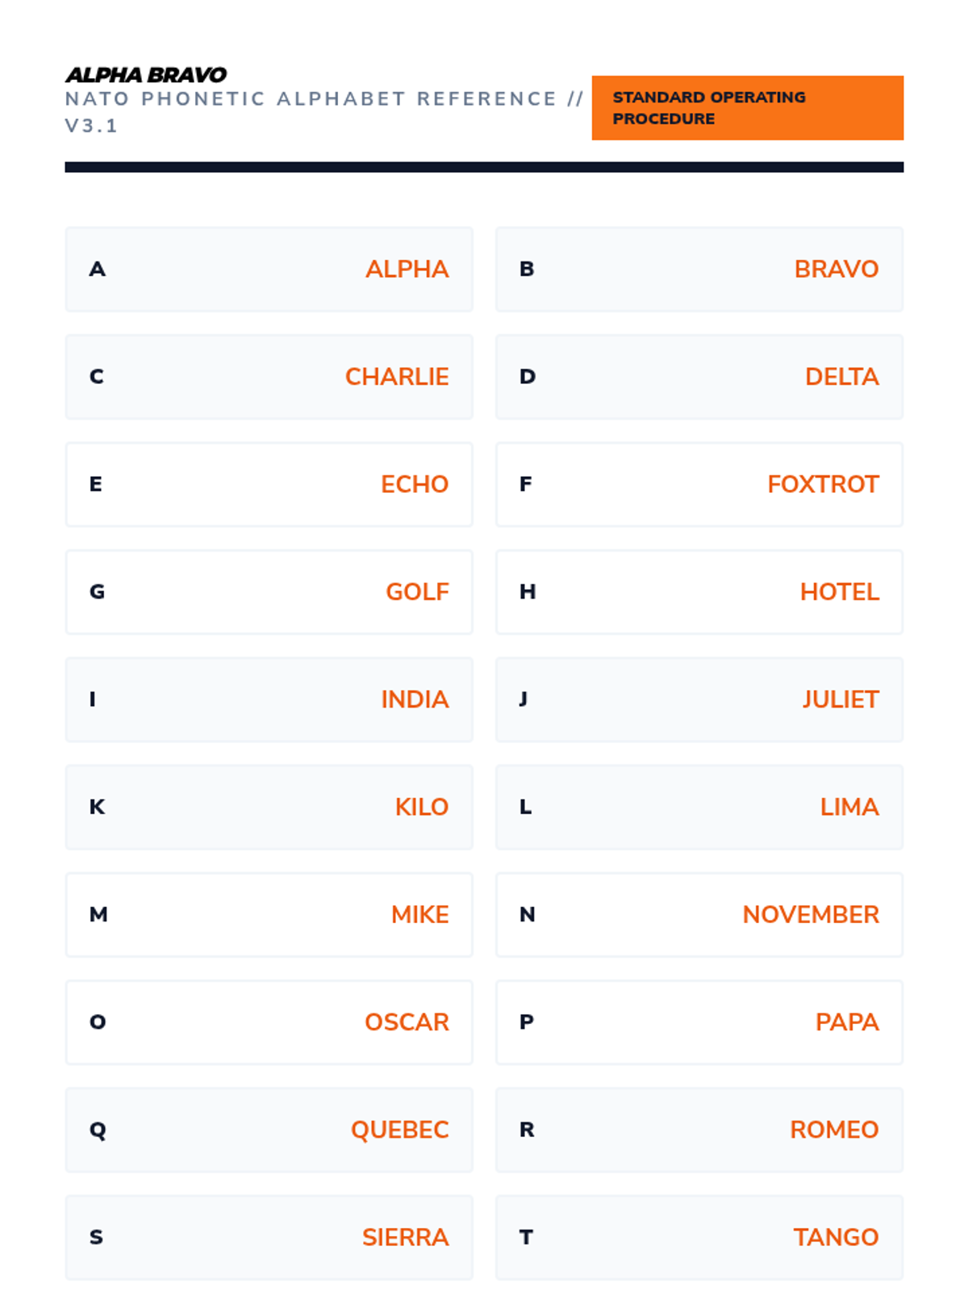Select the A Alpha card
The image size is (968, 1291).
point(269,269)
